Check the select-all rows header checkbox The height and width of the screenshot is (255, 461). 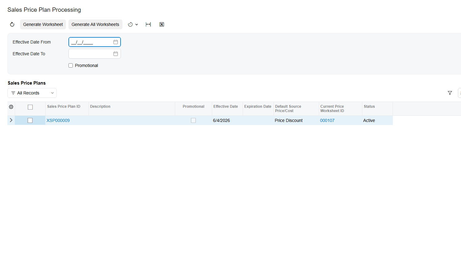point(30,107)
